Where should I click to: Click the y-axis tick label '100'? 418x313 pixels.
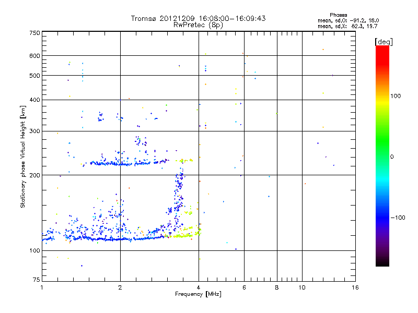34,251
